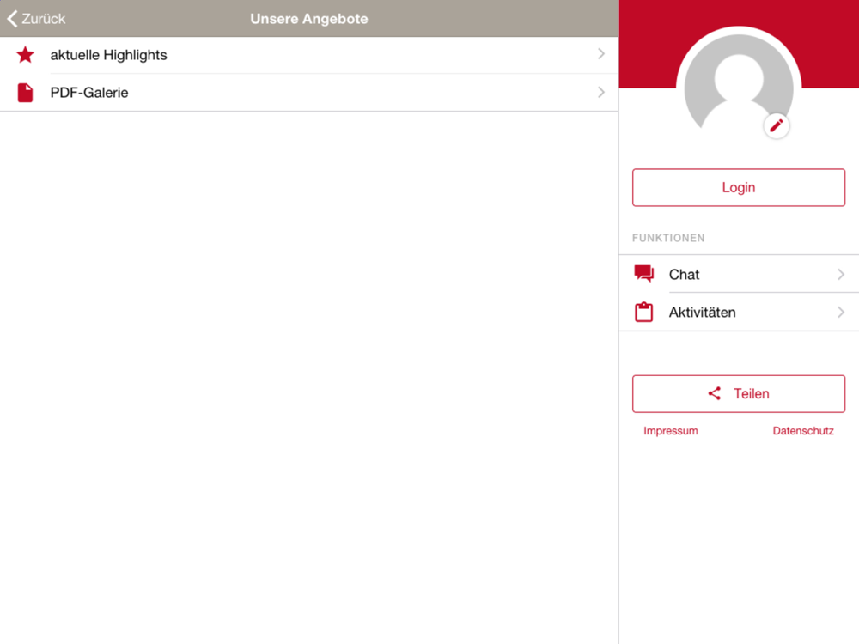Tap the Login button
859x644 pixels.
739,187
